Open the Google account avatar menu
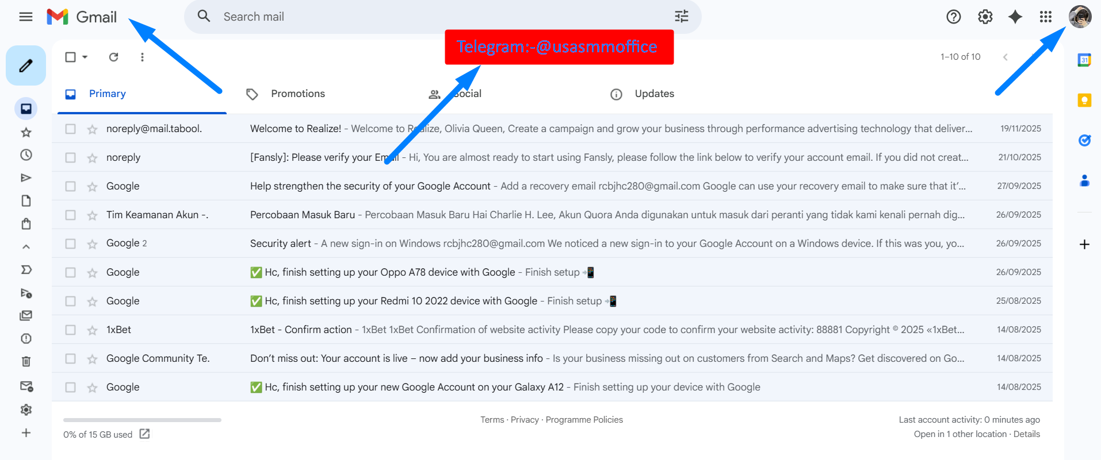 (1080, 17)
